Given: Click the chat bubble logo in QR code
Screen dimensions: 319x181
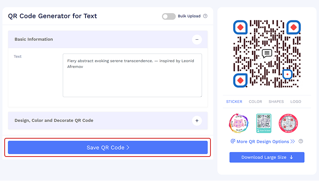Looking at the screenshot, I should (x=267, y=53).
